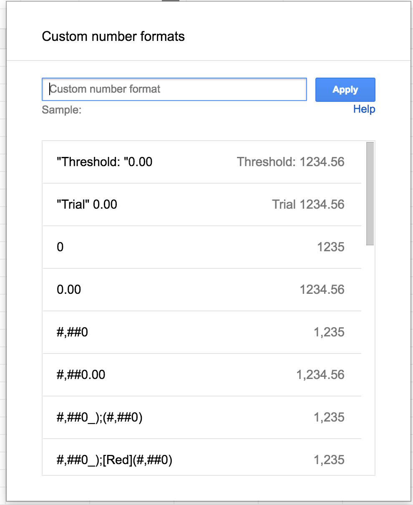413x505 pixels.
Task: Click the "Sample:" label under the input
Action: click(x=61, y=110)
